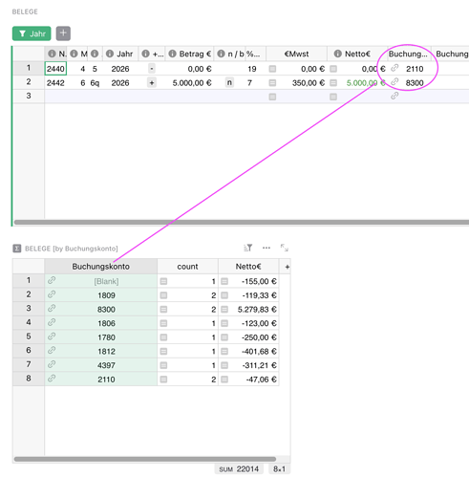469x478 pixels.
Task: Add column with plus in summary table
Action: pyautogui.click(x=287, y=267)
